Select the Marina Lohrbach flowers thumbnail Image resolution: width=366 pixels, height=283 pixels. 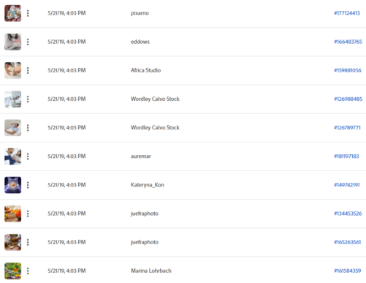(x=13, y=271)
